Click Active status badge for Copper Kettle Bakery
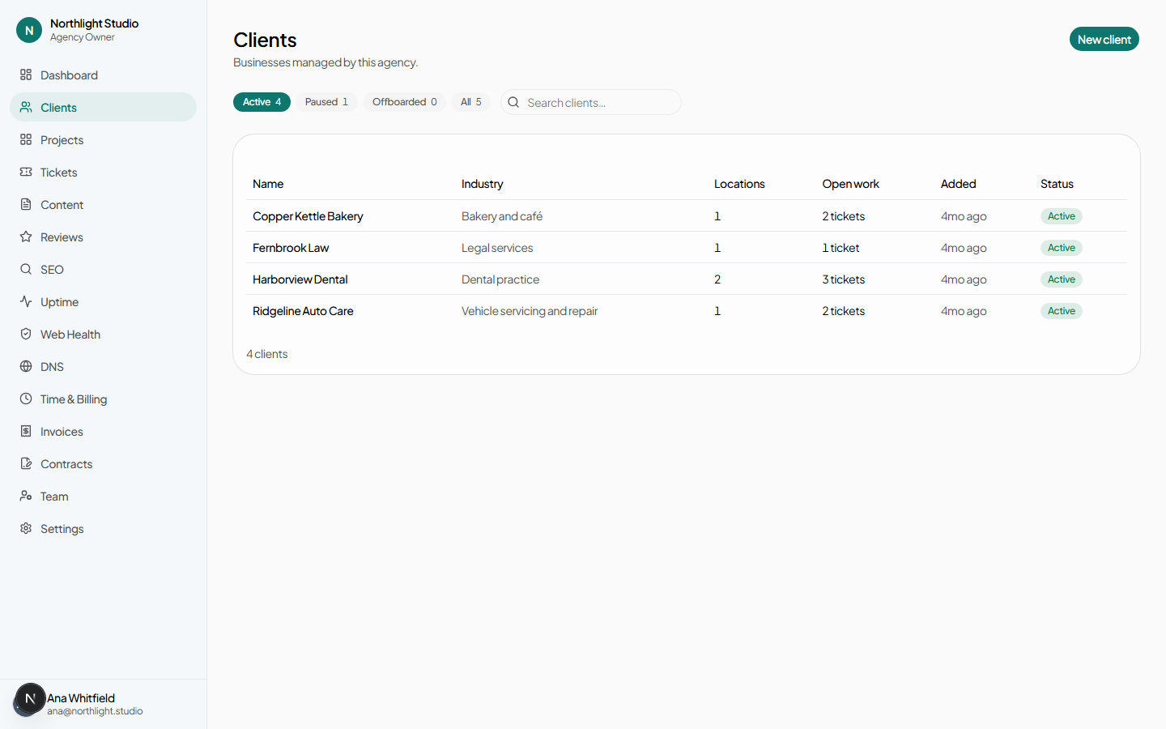 pyautogui.click(x=1062, y=216)
